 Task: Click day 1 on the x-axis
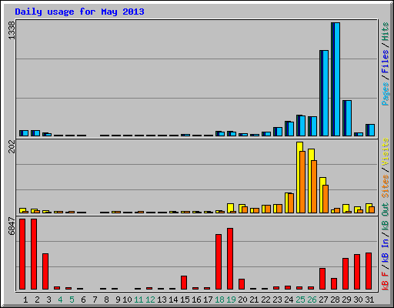click(x=25, y=300)
